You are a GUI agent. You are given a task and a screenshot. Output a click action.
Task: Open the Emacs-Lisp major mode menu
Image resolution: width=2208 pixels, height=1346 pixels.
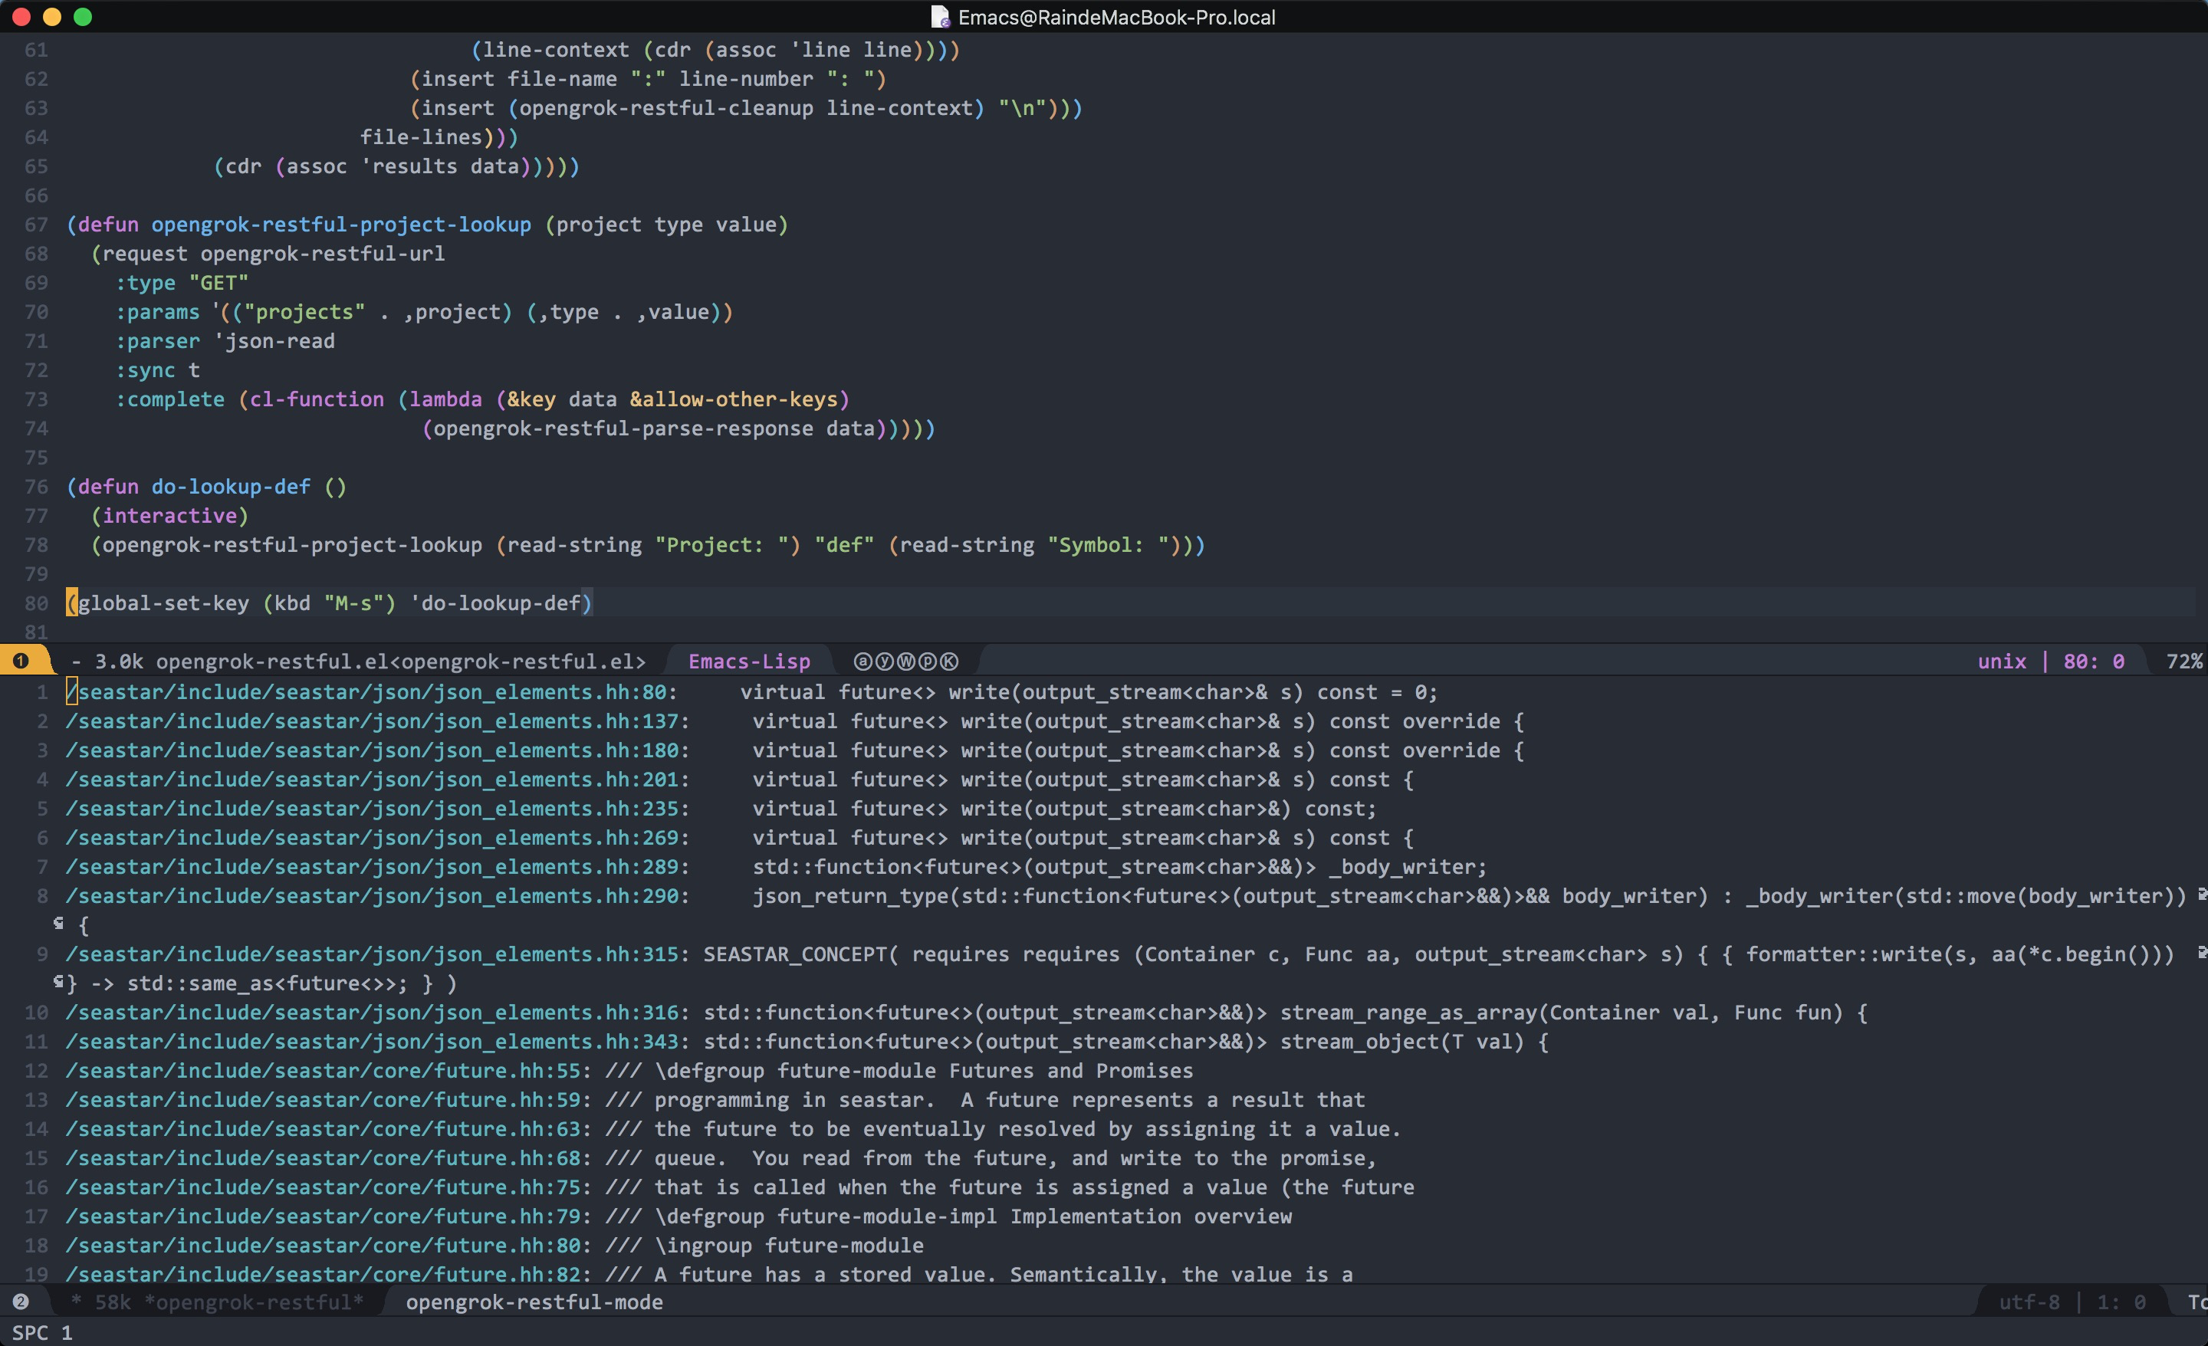tap(749, 662)
